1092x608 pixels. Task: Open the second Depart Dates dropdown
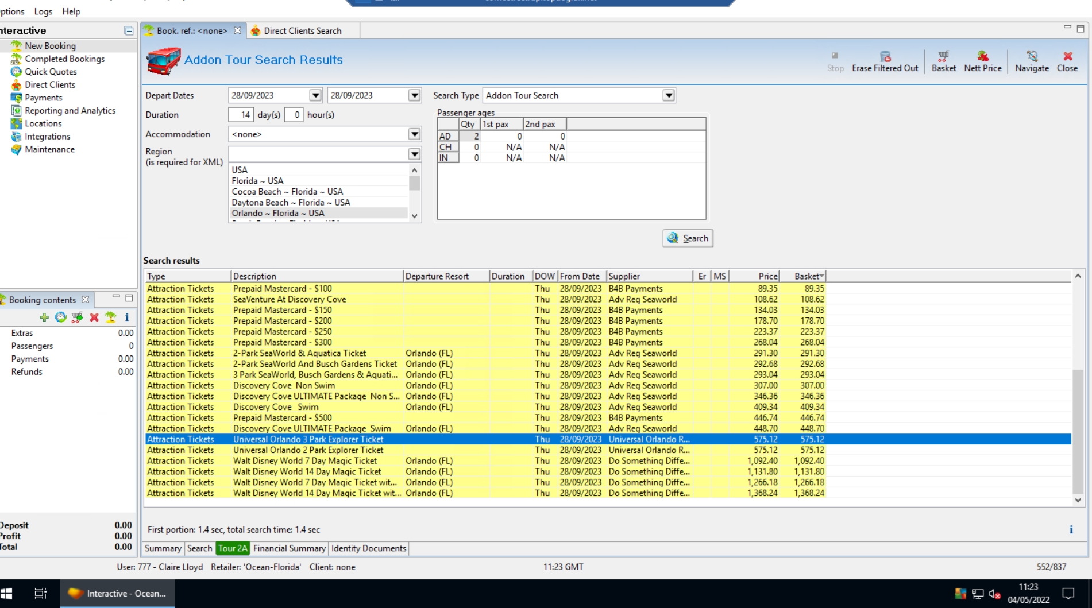(x=415, y=95)
